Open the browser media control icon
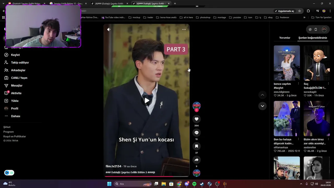Screen dimensions: 334x188 point(318,11)
